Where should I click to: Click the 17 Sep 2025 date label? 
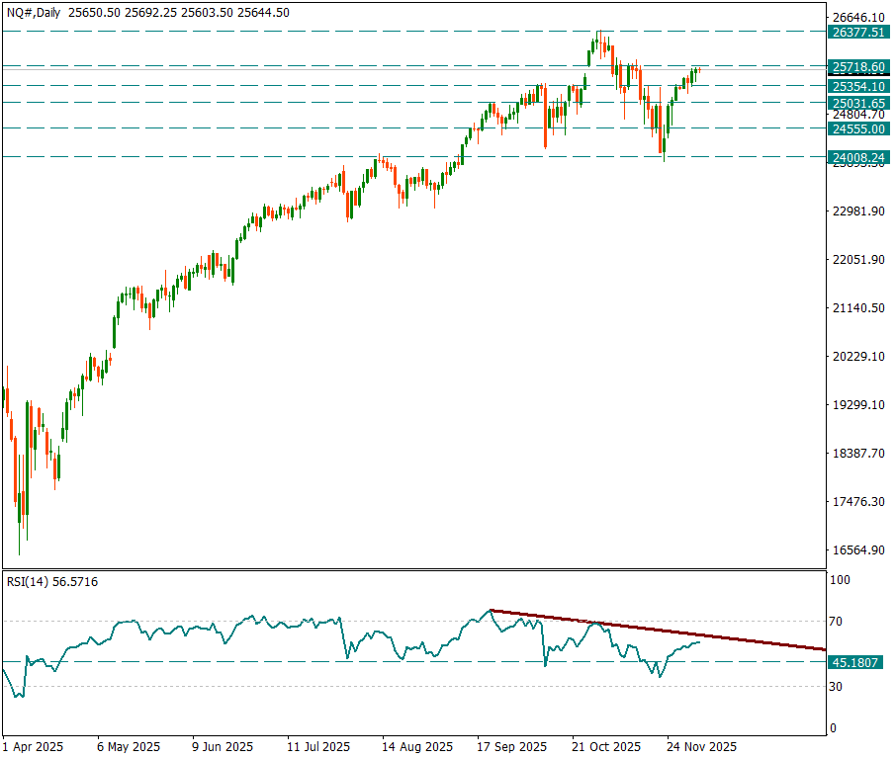click(x=511, y=746)
